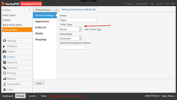Close the Entity Screens tab
The height and width of the screenshot is (100, 177).
56,10
